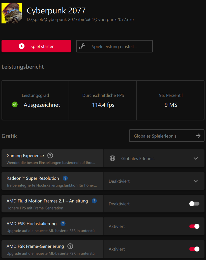Viewport: 206px width, 260px height.
Task: Click the 95. Perzentil label
Action: point(171,95)
